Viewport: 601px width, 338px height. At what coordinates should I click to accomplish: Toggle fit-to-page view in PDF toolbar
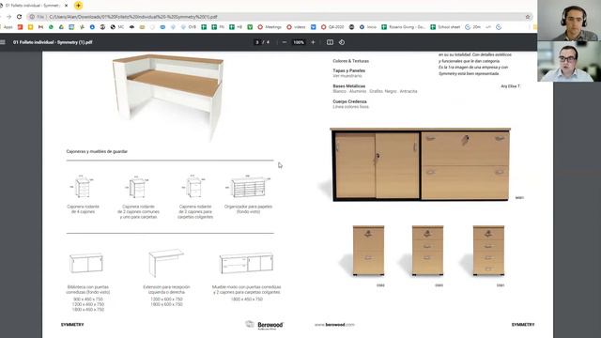click(330, 42)
